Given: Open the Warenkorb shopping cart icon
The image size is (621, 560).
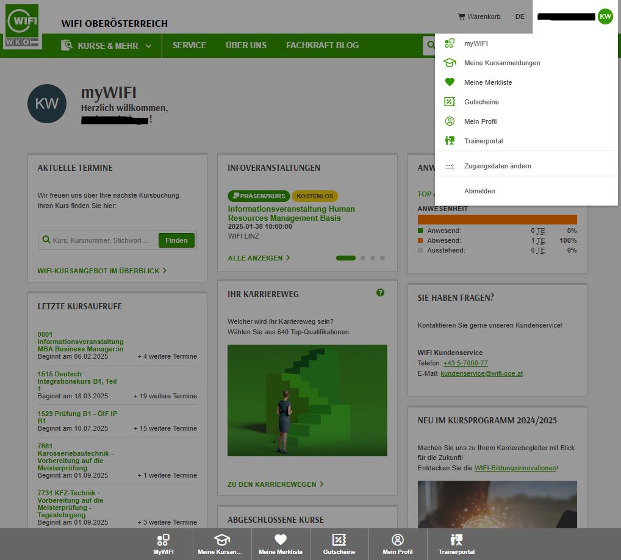Looking at the screenshot, I should pos(461,16).
